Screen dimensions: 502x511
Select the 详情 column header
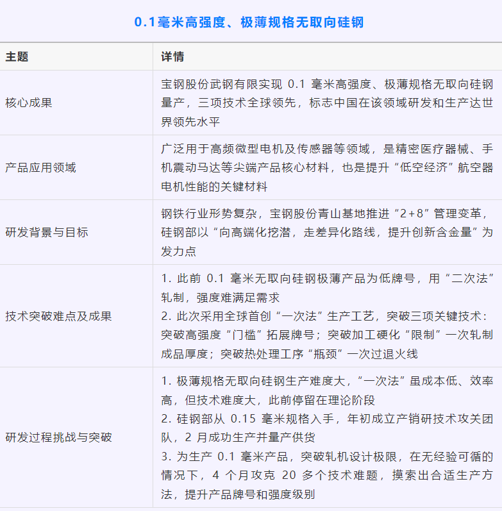pos(172,57)
